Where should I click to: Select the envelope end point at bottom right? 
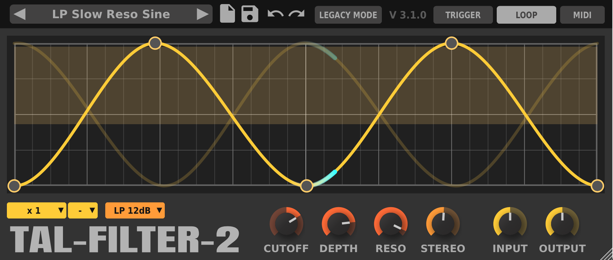coord(598,186)
